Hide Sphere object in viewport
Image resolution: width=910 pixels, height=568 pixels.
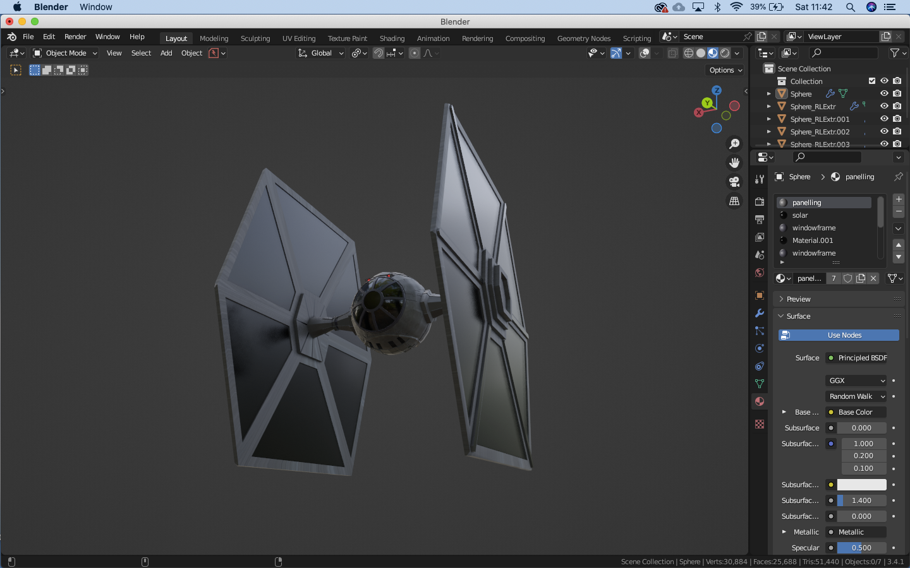(x=884, y=93)
